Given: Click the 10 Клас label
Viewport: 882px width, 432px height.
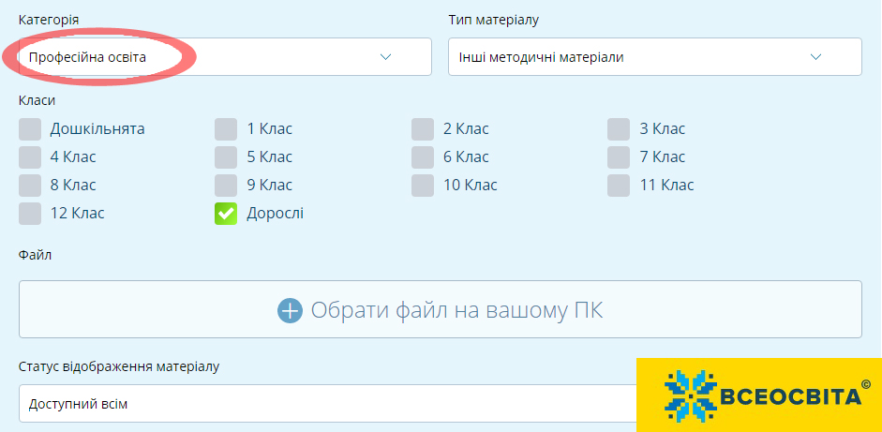Looking at the screenshot, I should coord(470,186).
